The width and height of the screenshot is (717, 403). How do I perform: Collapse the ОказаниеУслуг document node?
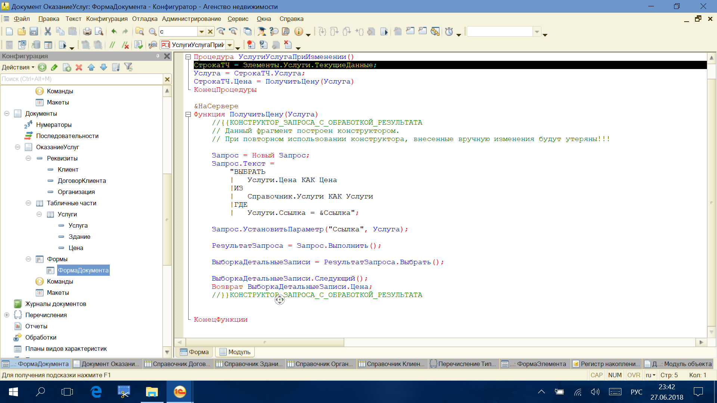[x=18, y=147]
